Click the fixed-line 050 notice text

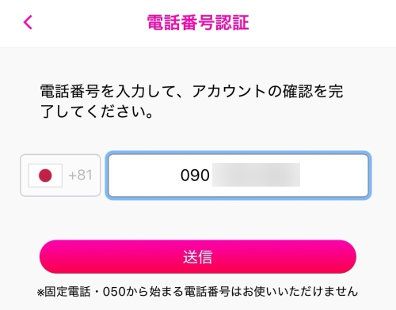[x=197, y=292]
